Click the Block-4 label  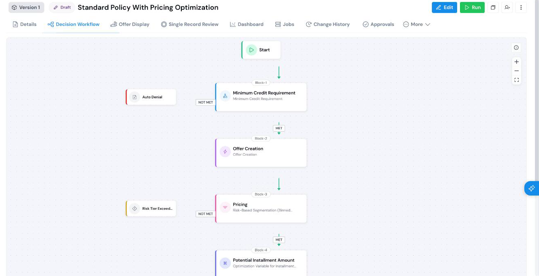point(261,250)
